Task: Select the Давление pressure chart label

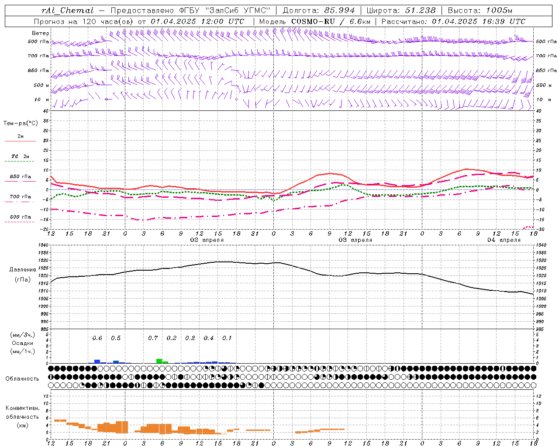Action: tap(23, 270)
